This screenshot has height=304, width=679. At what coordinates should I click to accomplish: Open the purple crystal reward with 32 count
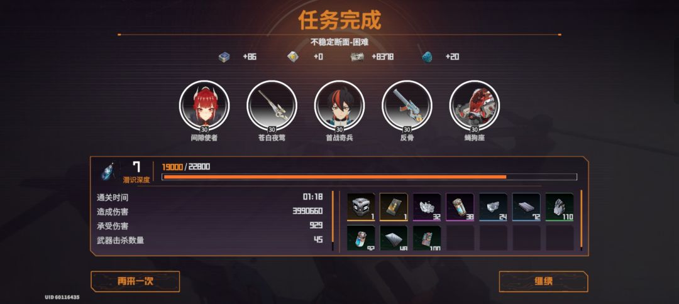[426, 207]
